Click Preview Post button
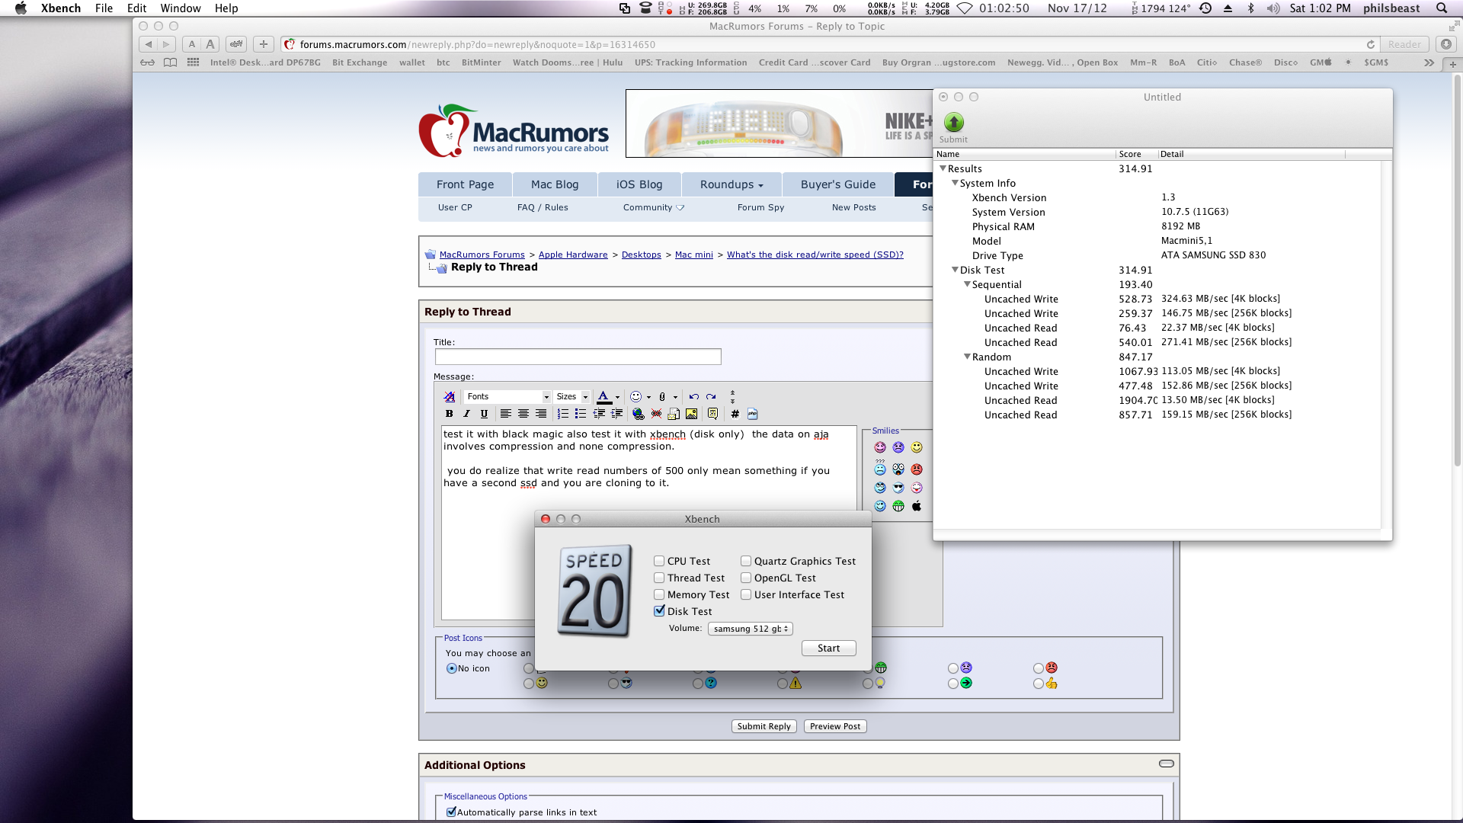This screenshot has width=1463, height=823. coord(835,726)
